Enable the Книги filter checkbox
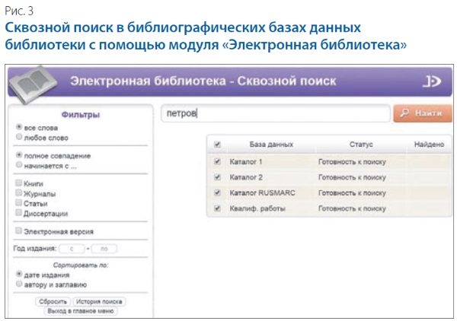 pyautogui.click(x=19, y=183)
